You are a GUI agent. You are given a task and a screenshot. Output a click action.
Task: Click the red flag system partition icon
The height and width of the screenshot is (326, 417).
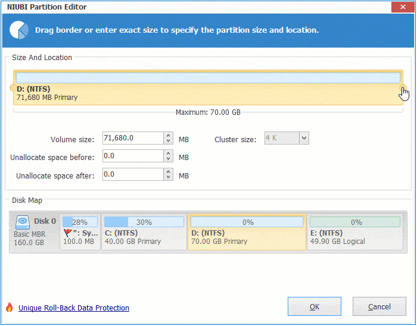tap(67, 233)
